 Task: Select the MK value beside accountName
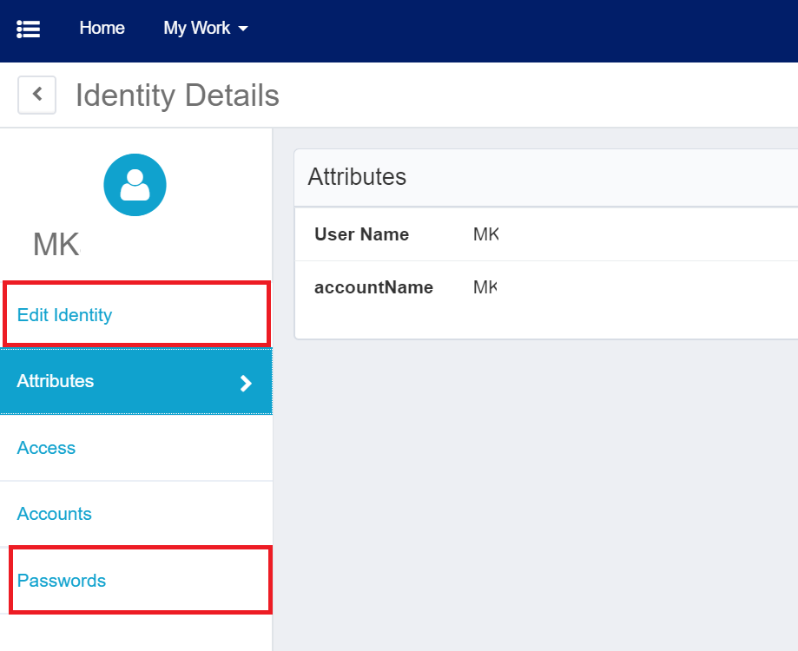point(485,287)
